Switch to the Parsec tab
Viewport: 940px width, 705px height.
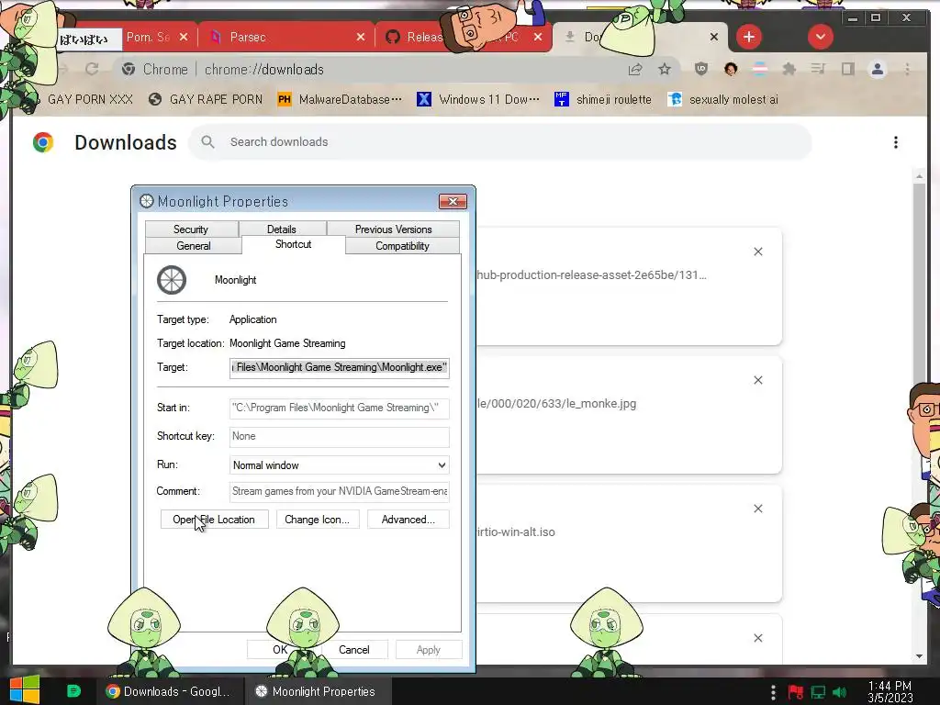pyautogui.click(x=286, y=37)
